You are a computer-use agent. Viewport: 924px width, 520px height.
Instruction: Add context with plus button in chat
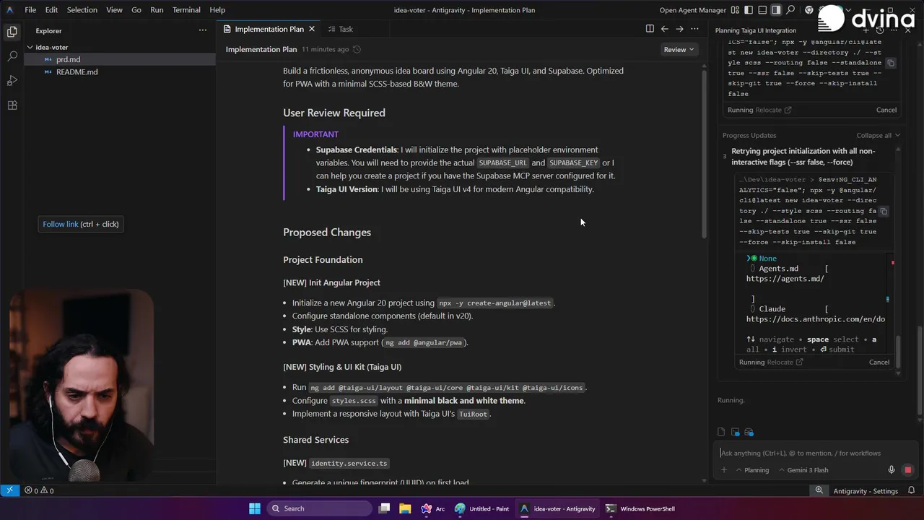point(724,470)
